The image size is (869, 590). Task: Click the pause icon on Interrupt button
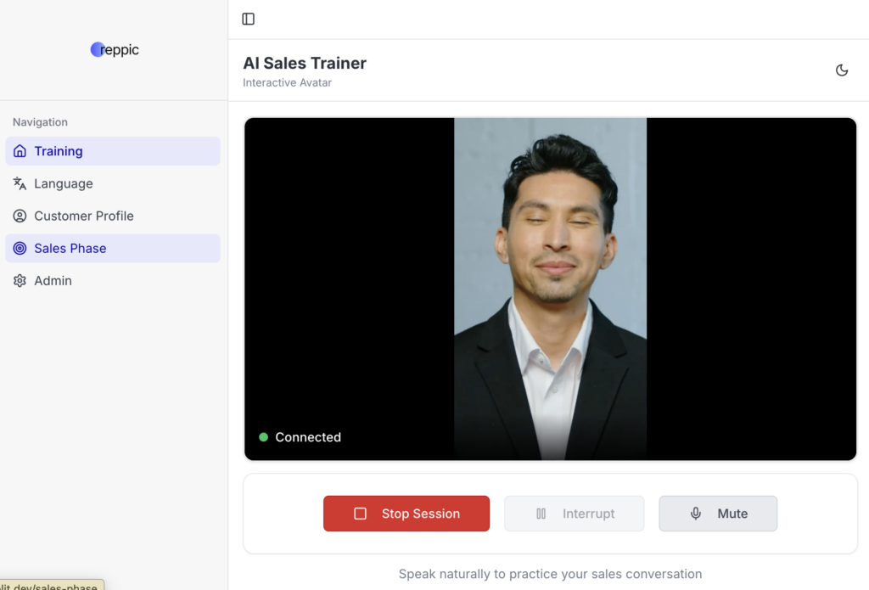tap(541, 514)
